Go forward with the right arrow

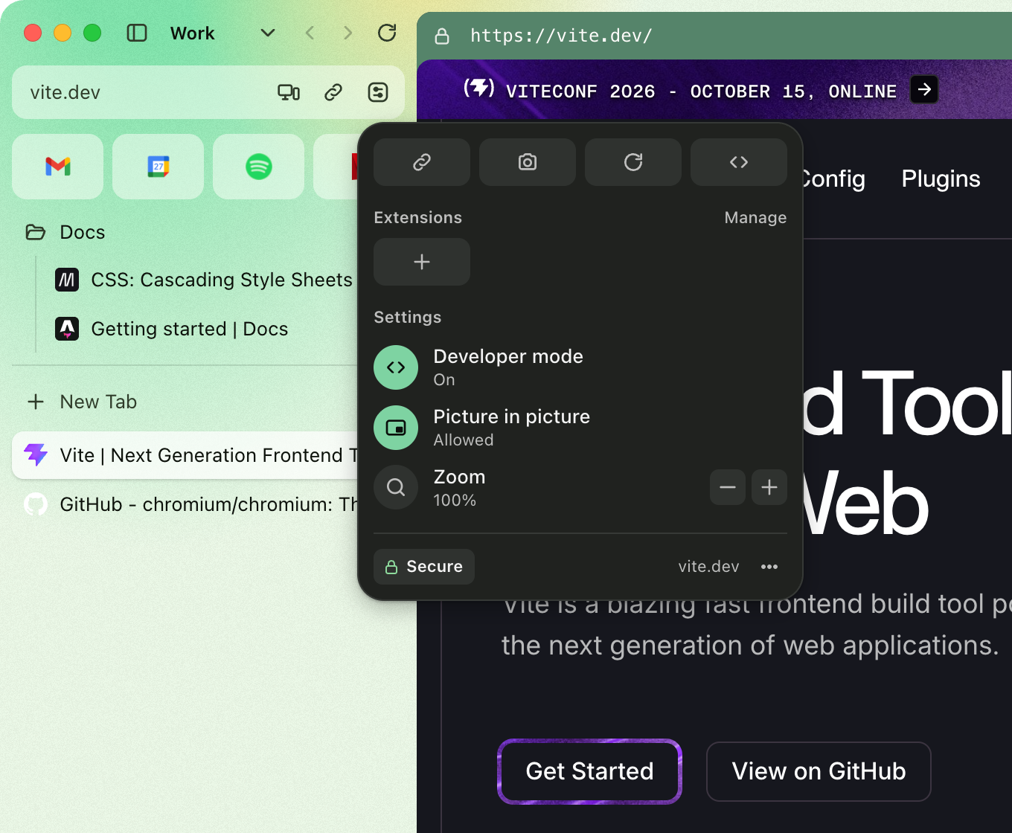(x=348, y=33)
